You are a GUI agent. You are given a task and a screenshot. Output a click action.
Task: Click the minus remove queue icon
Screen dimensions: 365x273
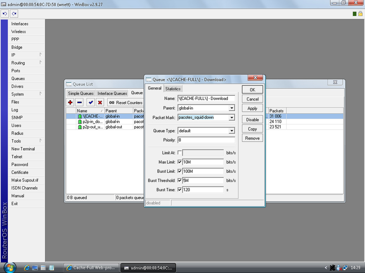[x=80, y=103]
